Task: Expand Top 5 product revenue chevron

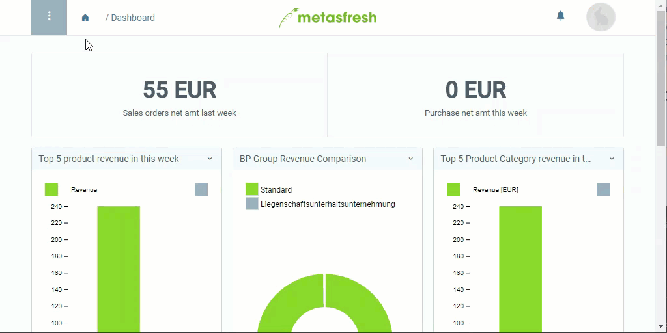Action: click(x=210, y=159)
